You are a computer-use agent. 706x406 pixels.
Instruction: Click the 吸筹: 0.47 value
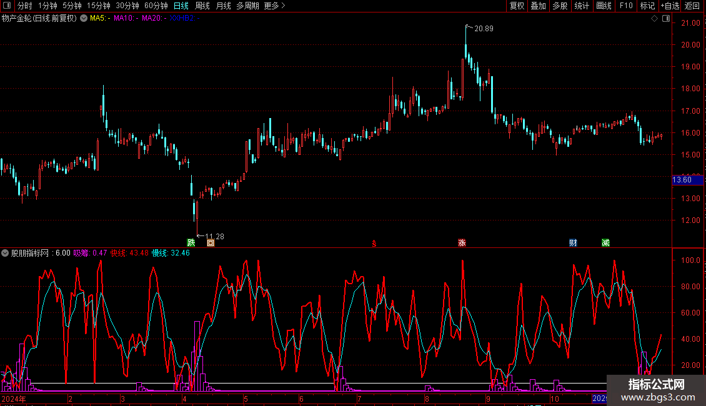pos(90,253)
